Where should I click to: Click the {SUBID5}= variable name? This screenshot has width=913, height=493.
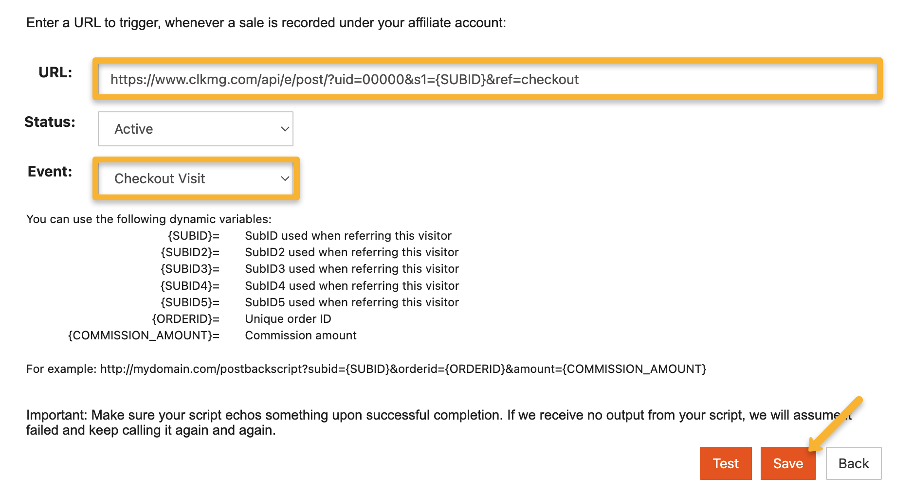(x=190, y=302)
